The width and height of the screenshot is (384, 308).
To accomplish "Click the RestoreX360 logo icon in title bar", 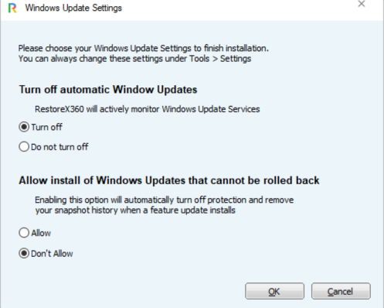I will click(x=12, y=8).
